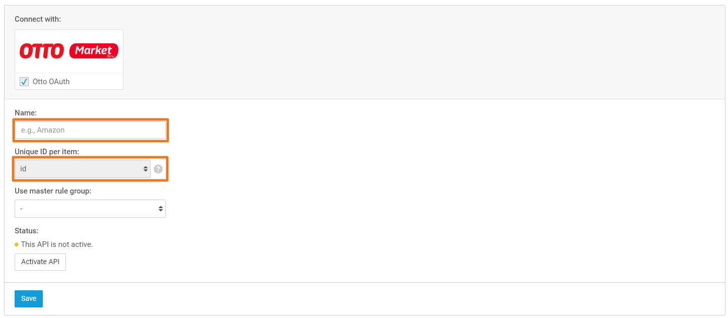Click the 'Status:' heading label

(x=27, y=231)
